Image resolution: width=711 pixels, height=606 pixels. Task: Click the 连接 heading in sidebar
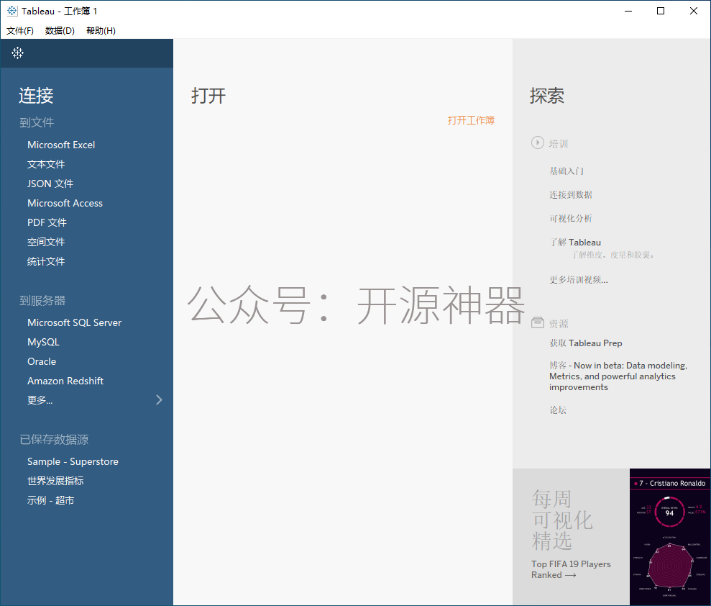[36, 95]
